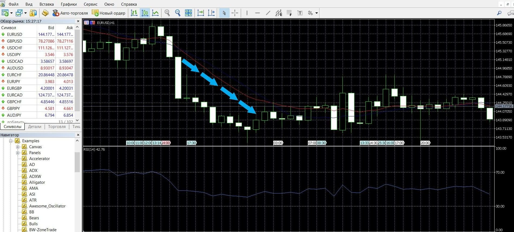Open a new chart window from the toolbar
The width and height of the screenshot is (514, 232).
[5, 13]
